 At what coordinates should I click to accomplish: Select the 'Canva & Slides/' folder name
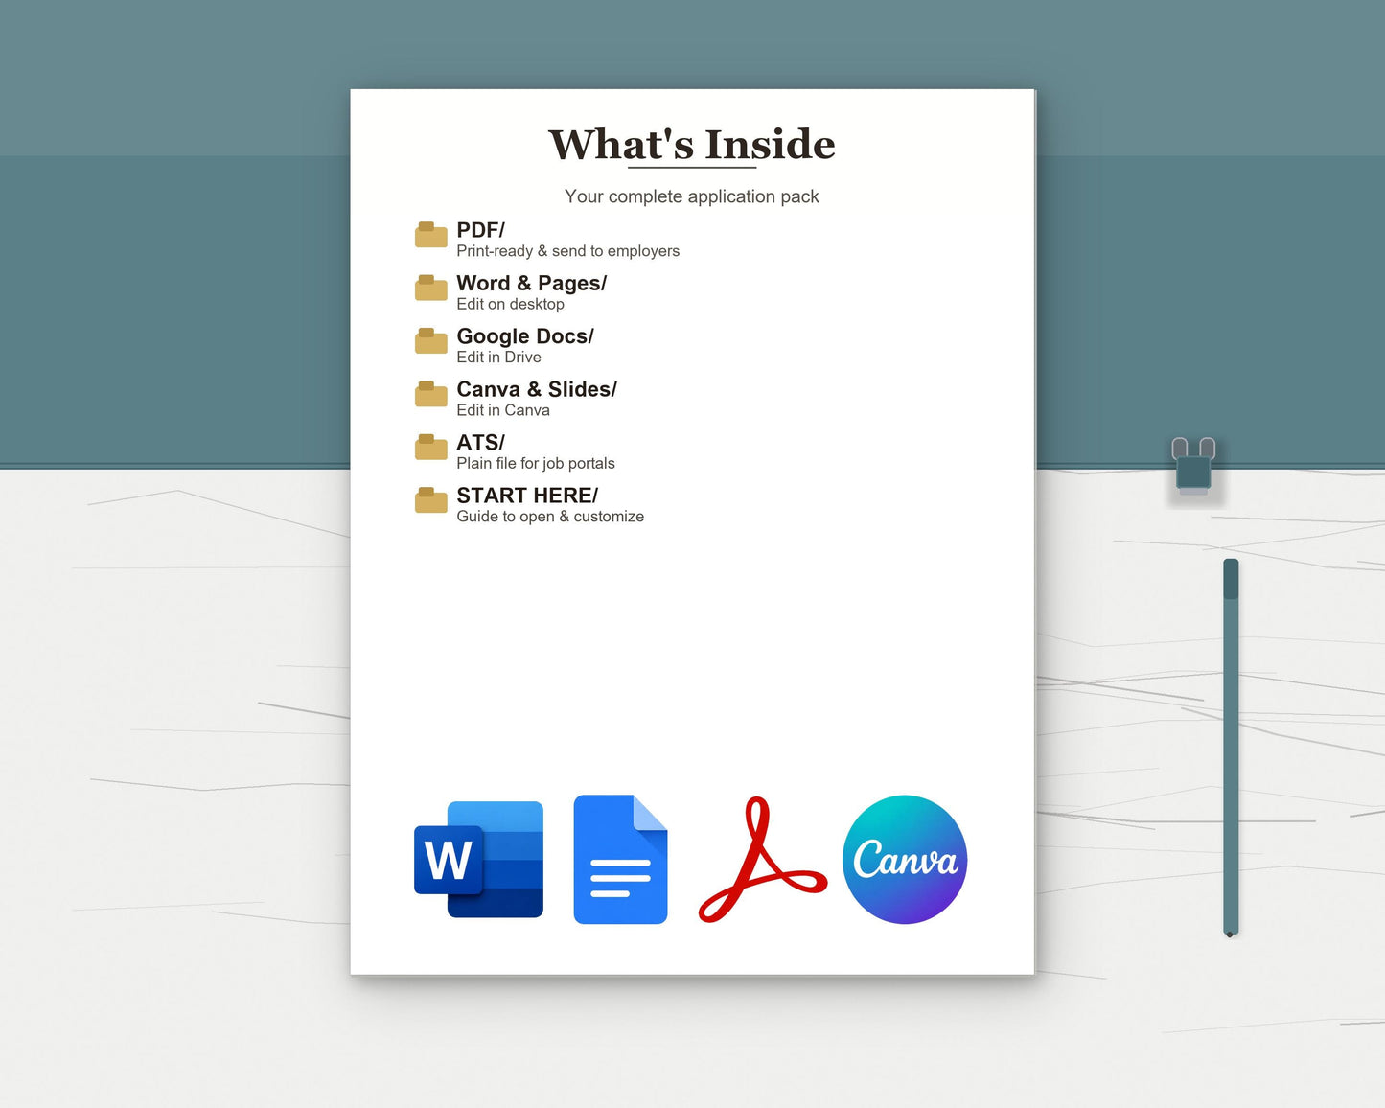537,389
